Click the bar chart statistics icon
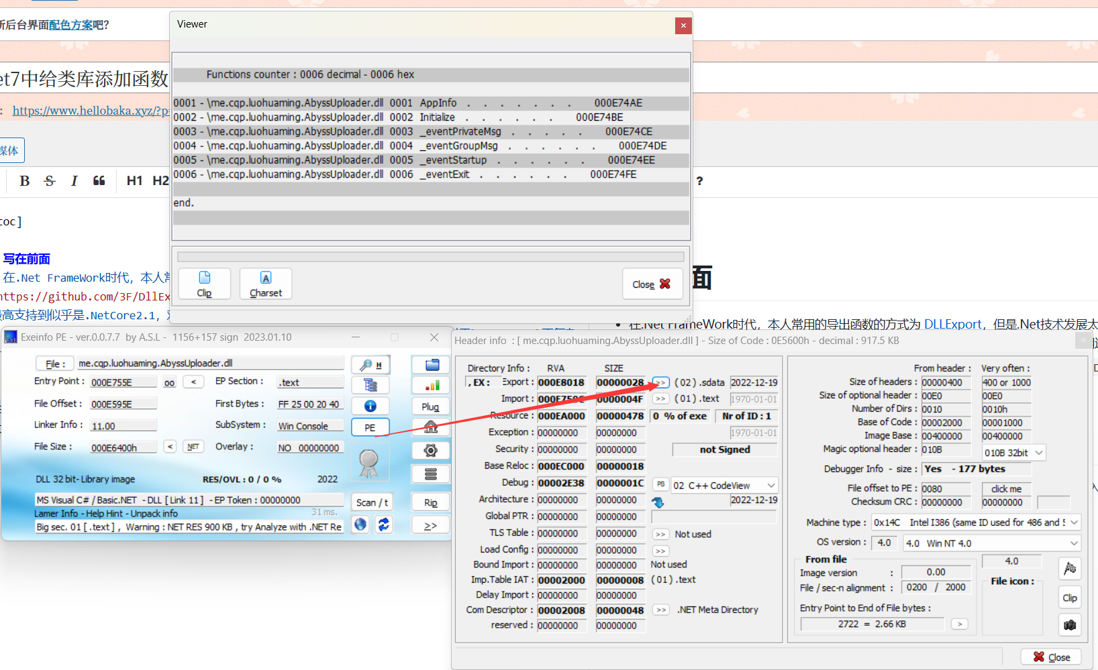 coord(431,385)
